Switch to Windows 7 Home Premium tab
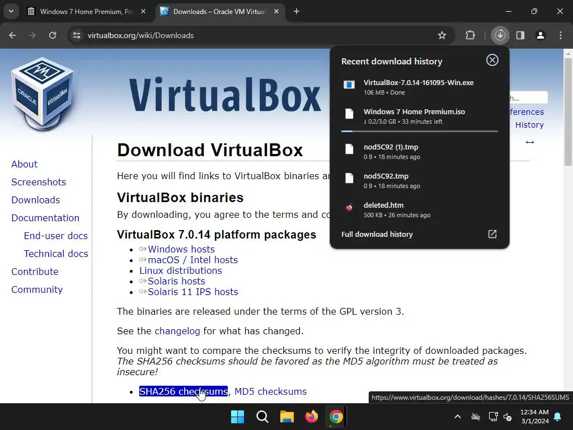 click(x=87, y=11)
